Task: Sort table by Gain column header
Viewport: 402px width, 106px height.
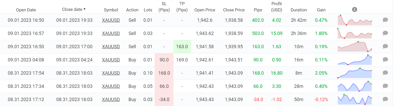Action: pos(321,10)
